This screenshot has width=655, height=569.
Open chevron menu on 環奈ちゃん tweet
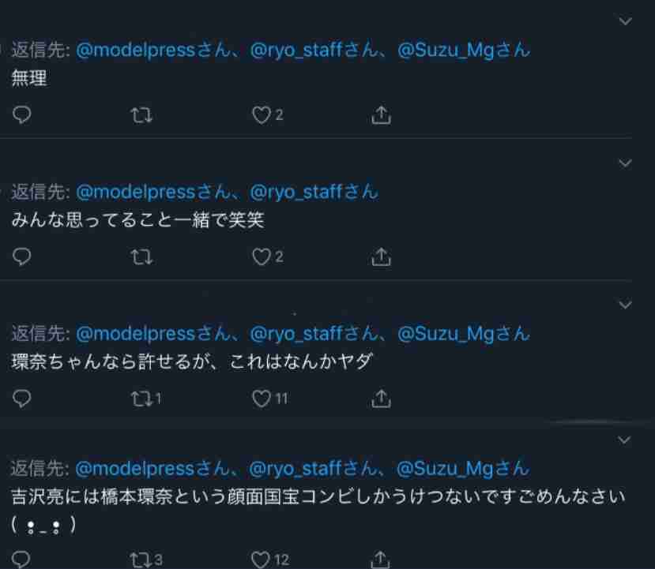pos(625,305)
